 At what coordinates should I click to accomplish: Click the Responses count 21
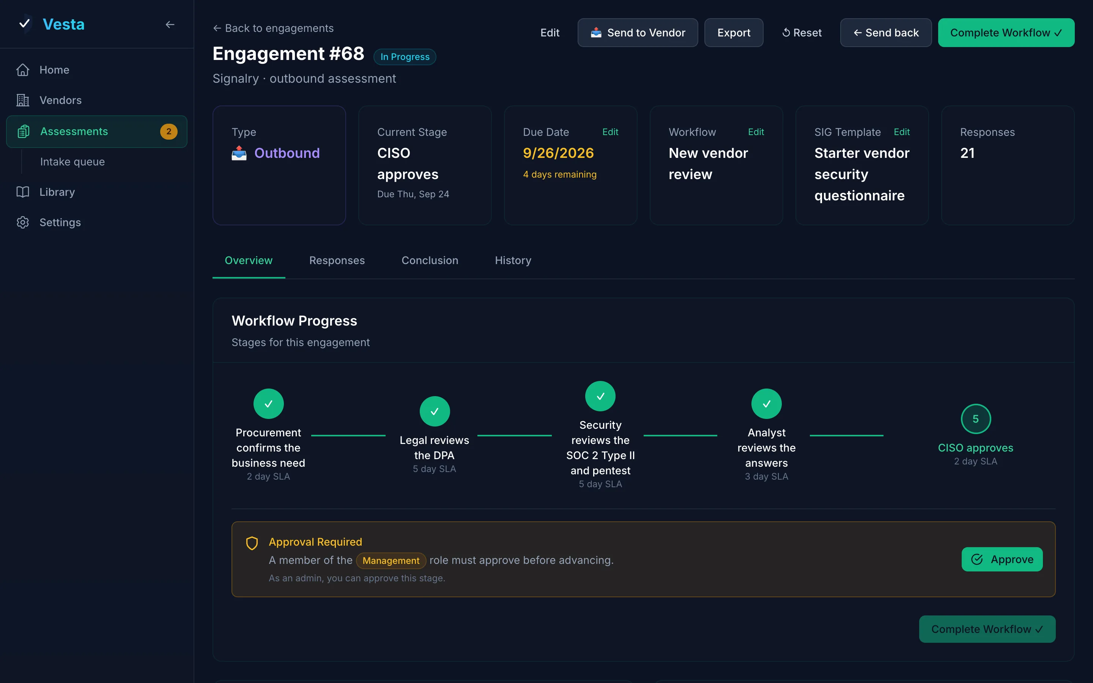pyautogui.click(x=967, y=153)
